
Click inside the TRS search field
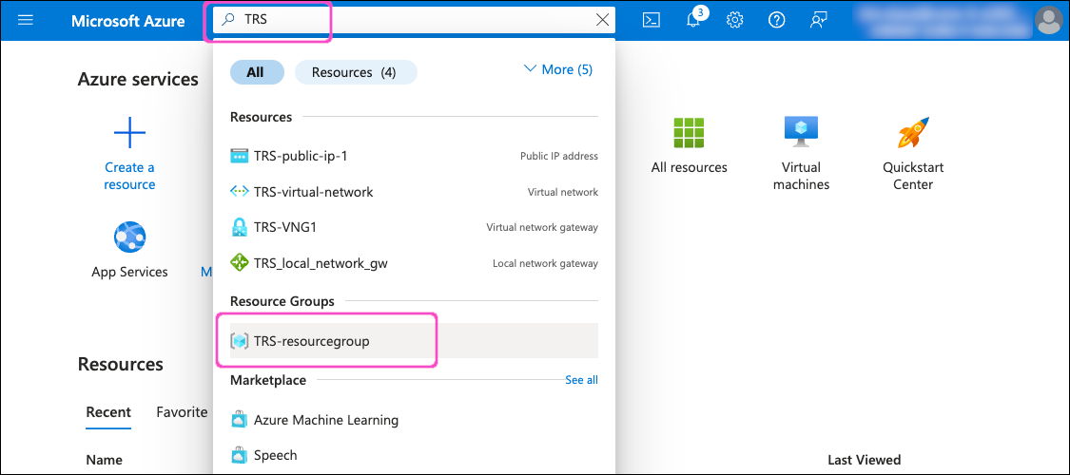coord(409,20)
